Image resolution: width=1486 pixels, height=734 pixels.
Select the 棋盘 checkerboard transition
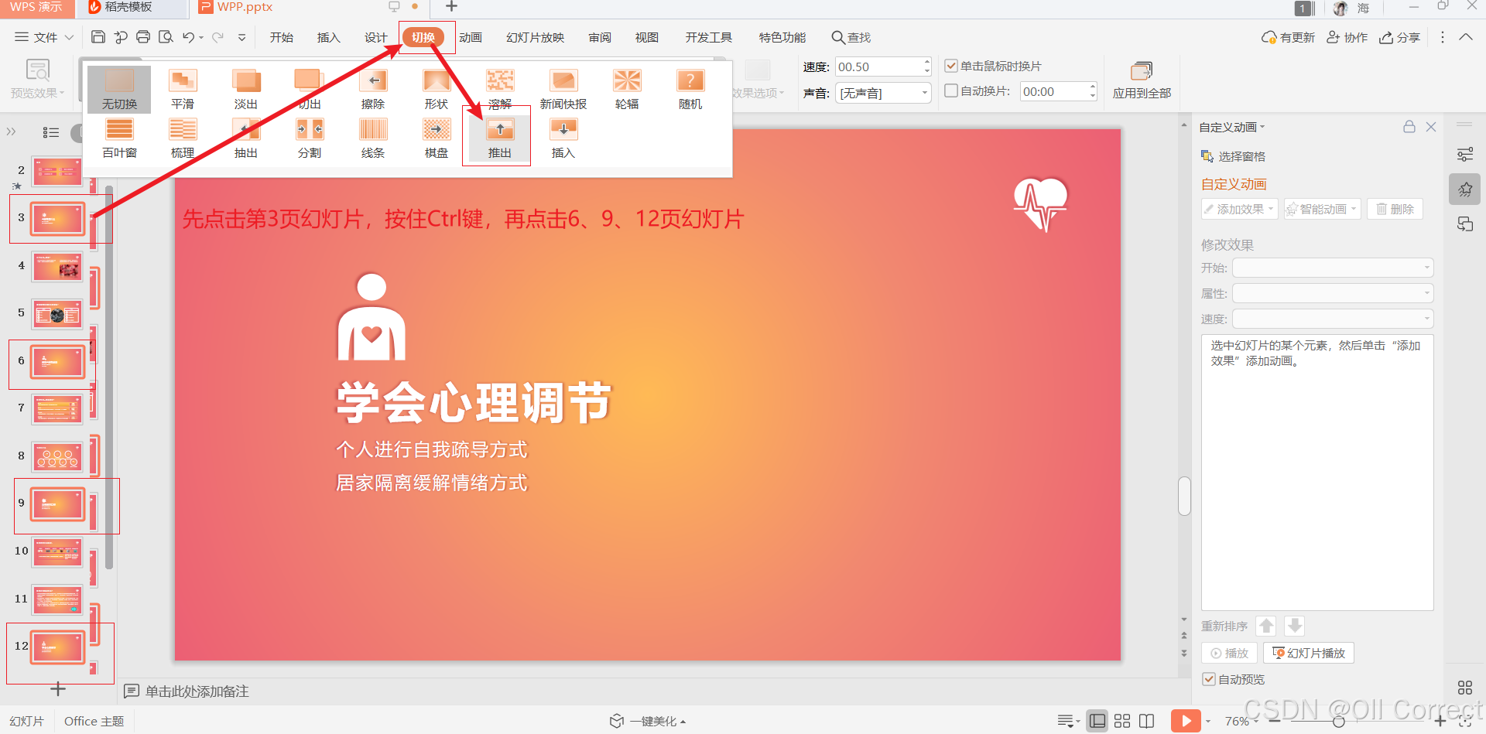(437, 138)
